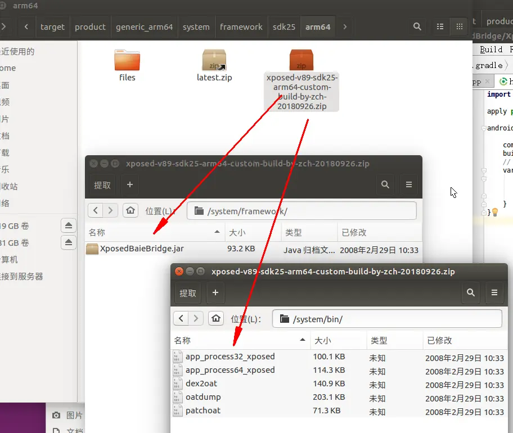The width and height of the screenshot is (513, 433).
Task: Select the arm64 path bar segment
Action: click(x=318, y=27)
